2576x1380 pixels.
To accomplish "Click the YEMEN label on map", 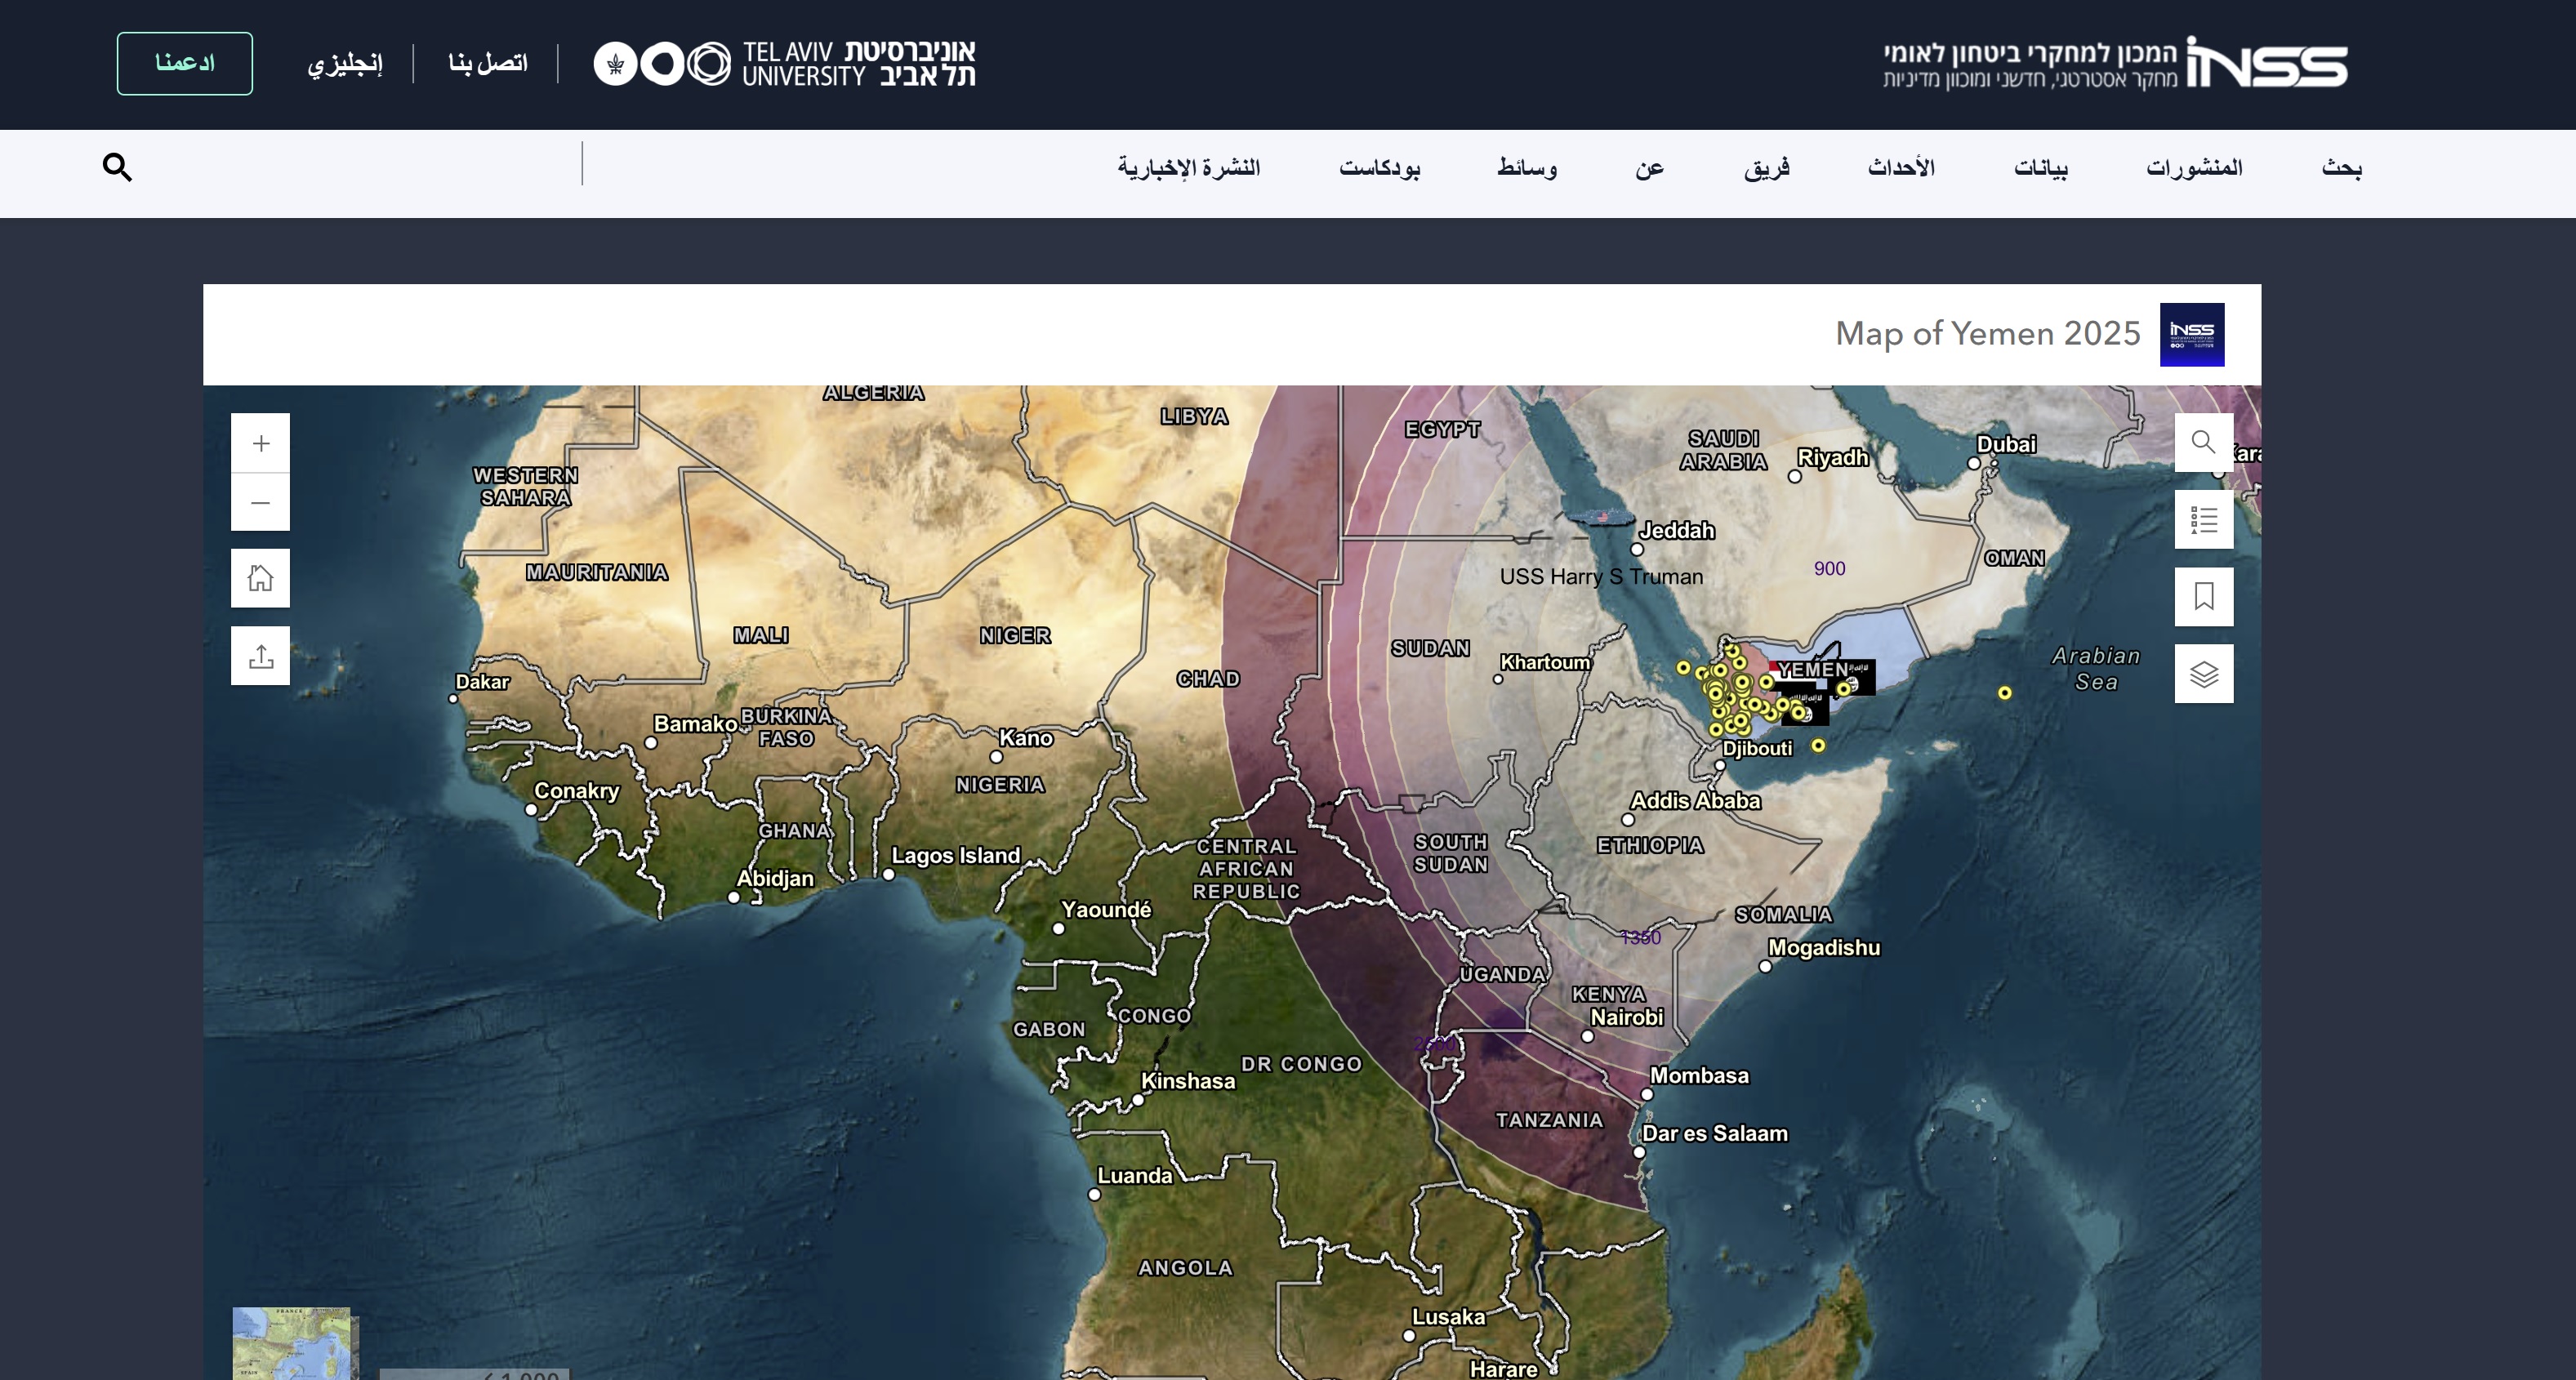I will 1812,669.
